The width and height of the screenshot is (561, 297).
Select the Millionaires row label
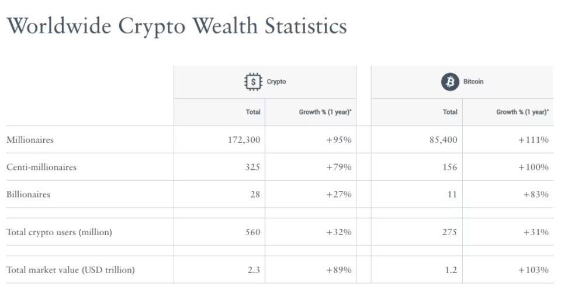click(30, 139)
